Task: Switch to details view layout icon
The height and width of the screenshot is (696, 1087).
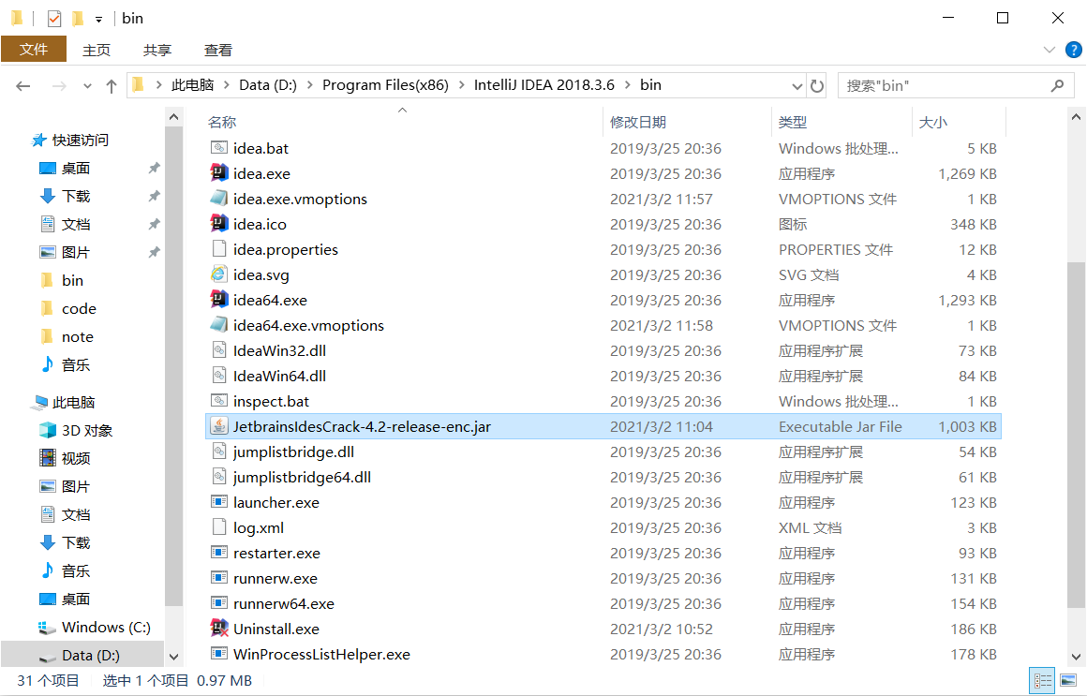Action: tap(1043, 681)
